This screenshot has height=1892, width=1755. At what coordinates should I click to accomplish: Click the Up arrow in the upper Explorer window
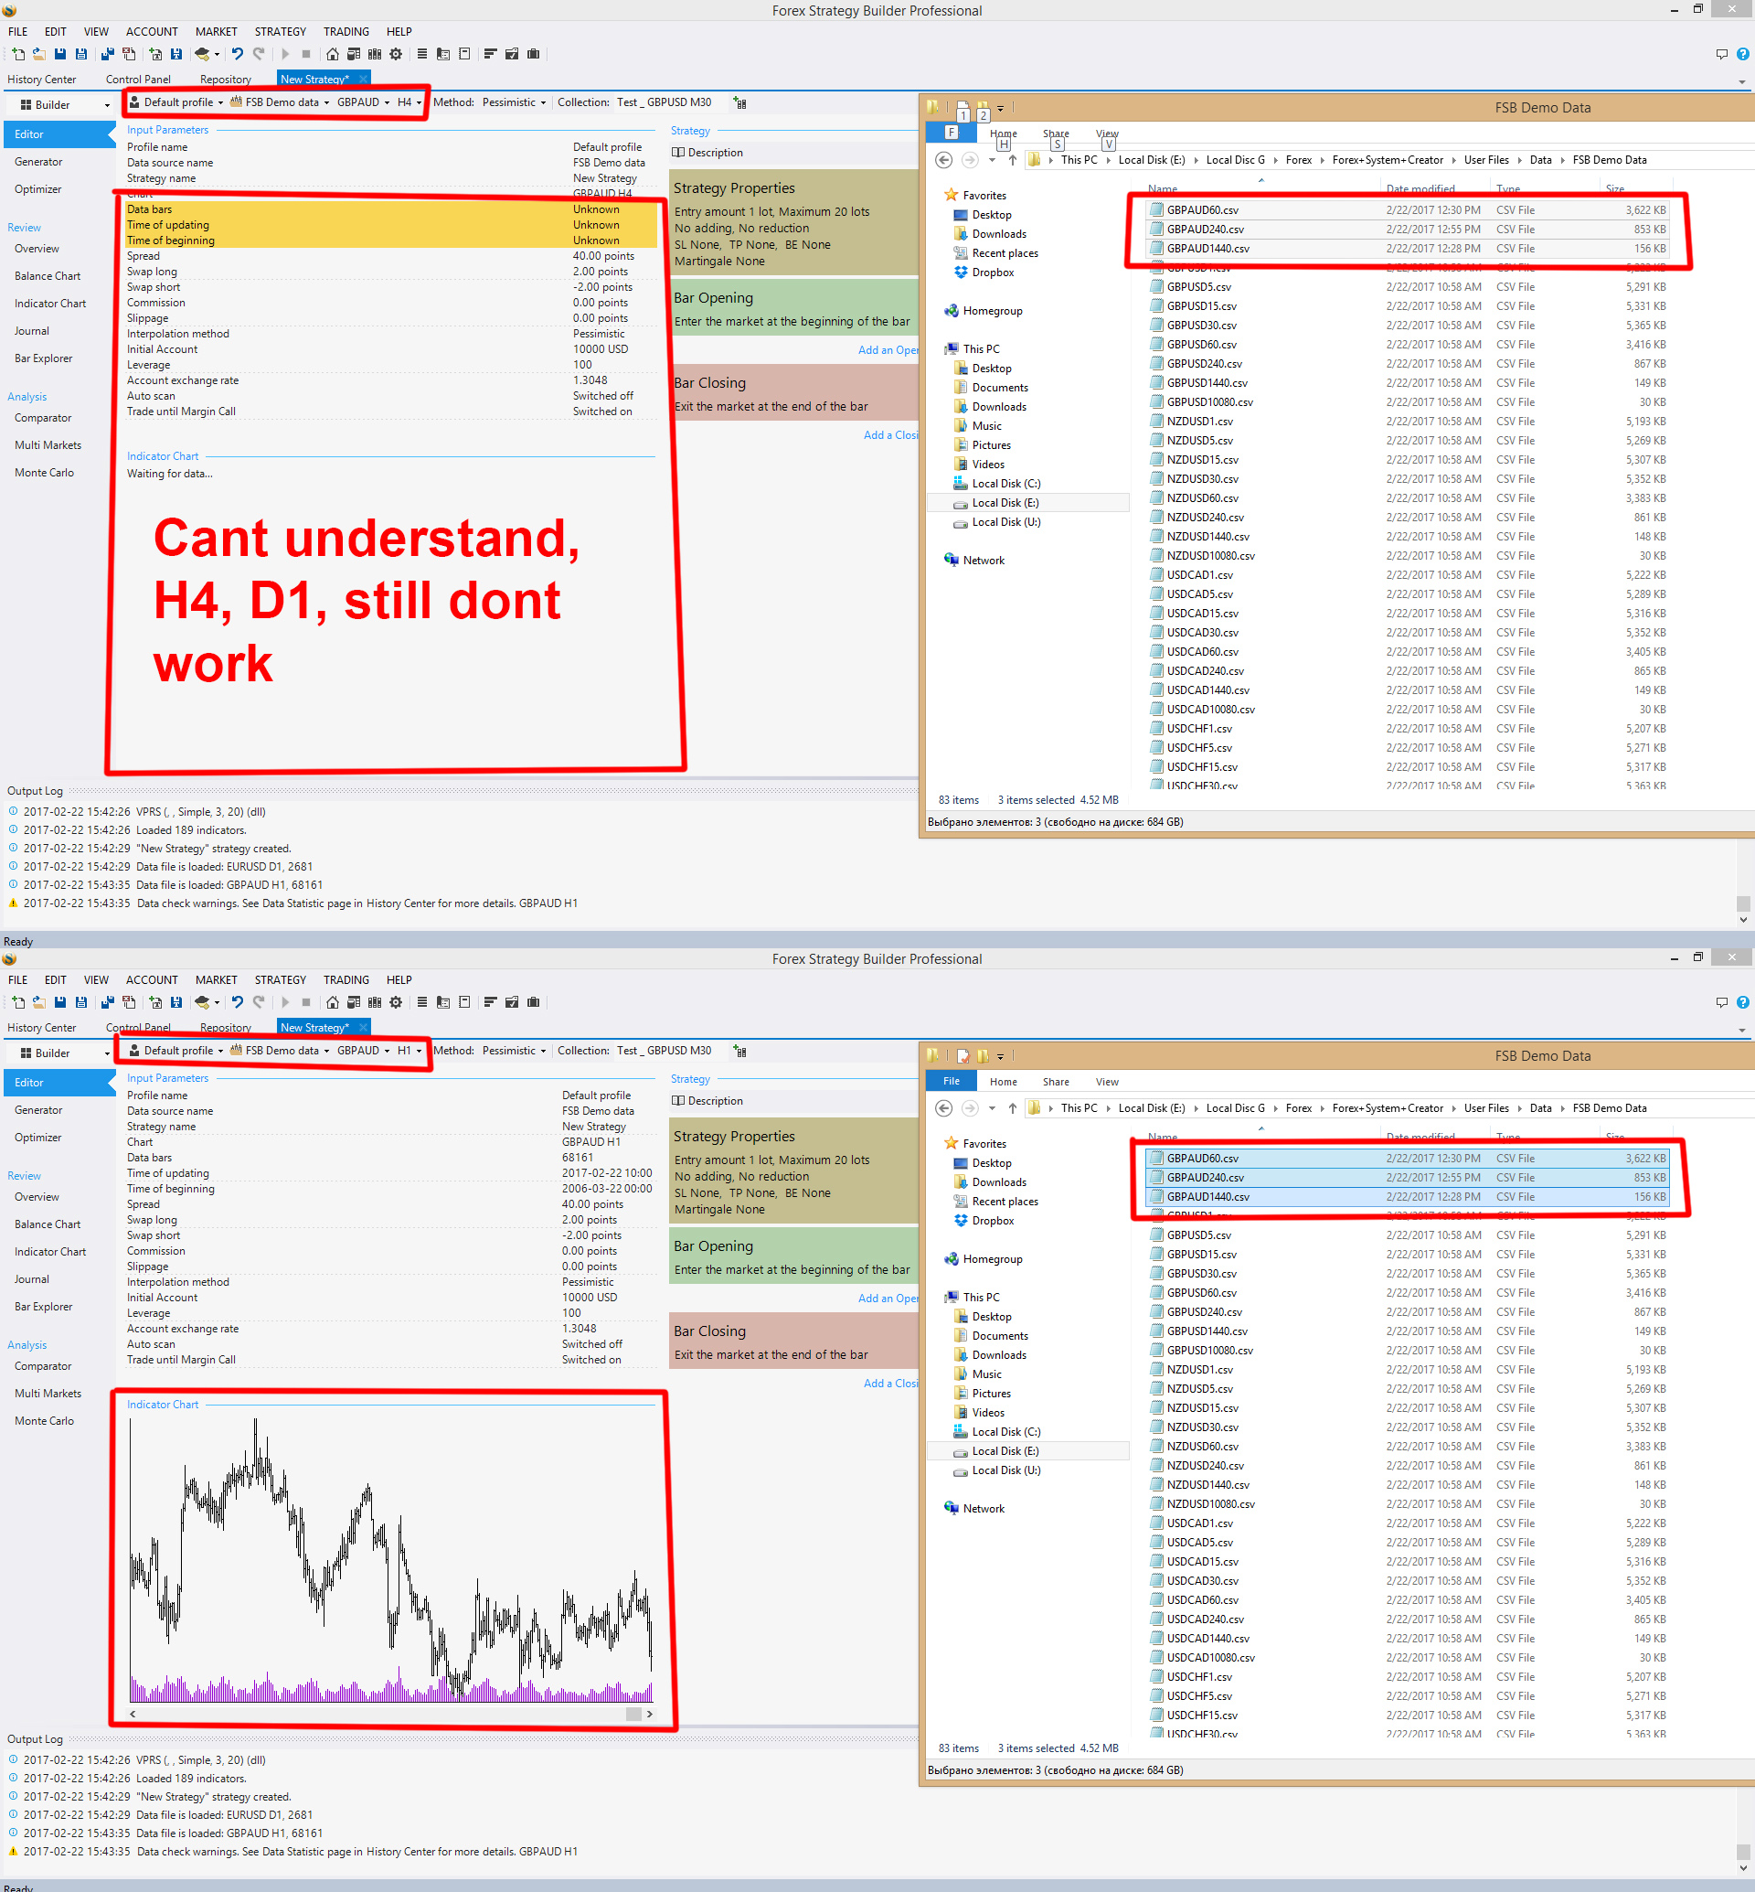tap(1013, 160)
